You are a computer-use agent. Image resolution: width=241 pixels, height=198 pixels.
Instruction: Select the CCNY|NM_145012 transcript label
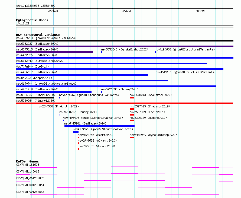pos(28,171)
